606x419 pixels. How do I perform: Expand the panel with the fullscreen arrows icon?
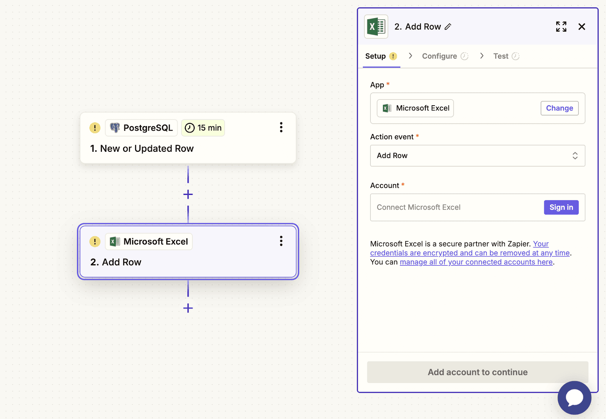pyautogui.click(x=561, y=26)
